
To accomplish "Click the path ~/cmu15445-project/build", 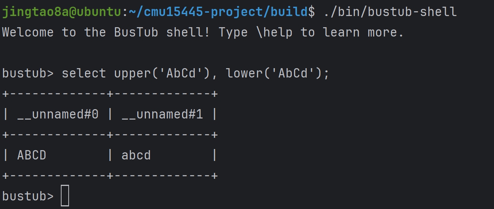I will click(x=219, y=12).
